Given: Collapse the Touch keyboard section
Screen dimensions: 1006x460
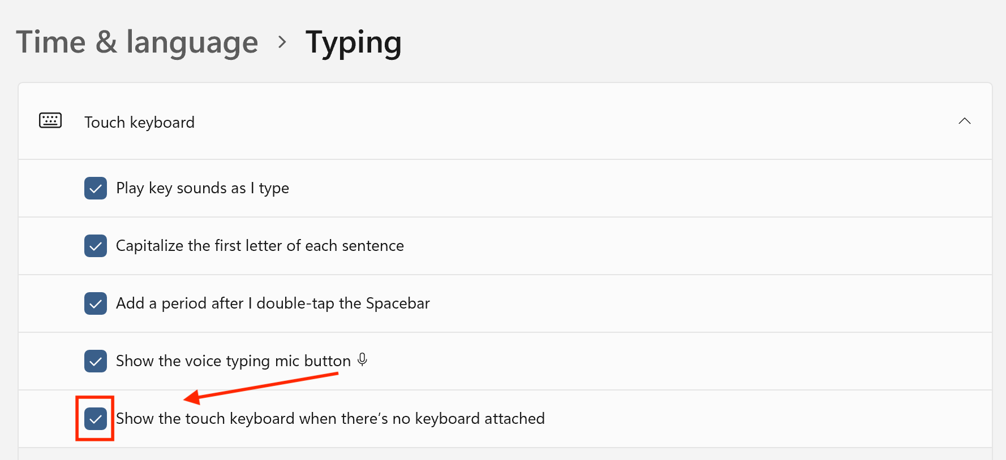Looking at the screenshot, I should (965, 121).
